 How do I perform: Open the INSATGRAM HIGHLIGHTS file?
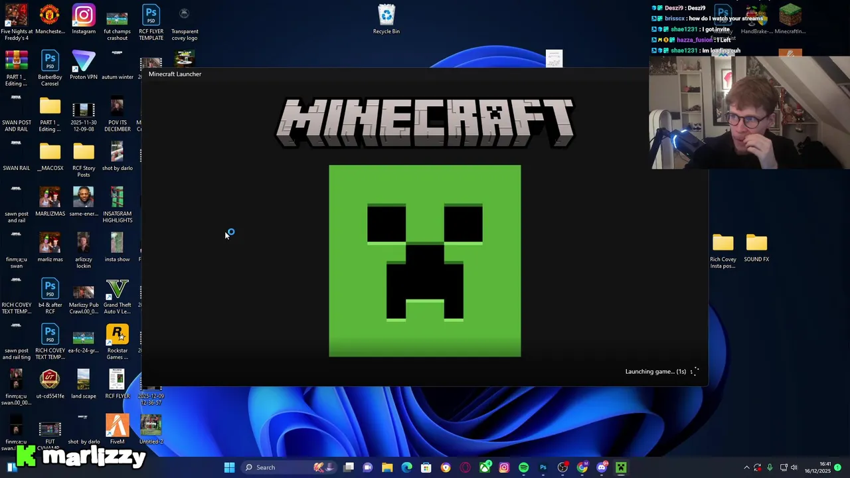(x=117, y=204)
